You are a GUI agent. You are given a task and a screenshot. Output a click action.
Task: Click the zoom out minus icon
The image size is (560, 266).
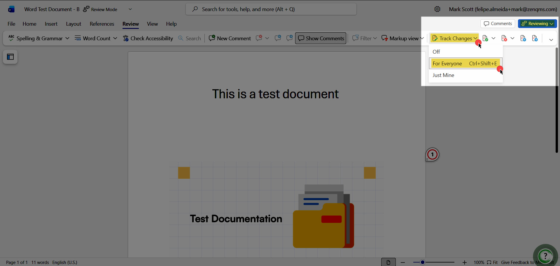[x=403, y=262]
